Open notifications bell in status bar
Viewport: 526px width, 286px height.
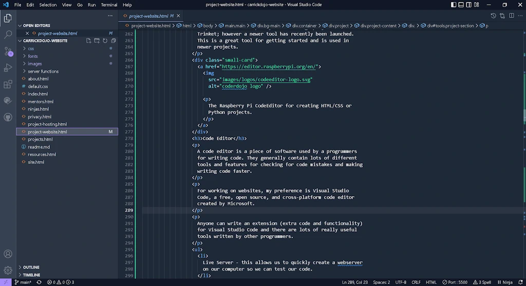pyautogui.click(x=520, y=282)
